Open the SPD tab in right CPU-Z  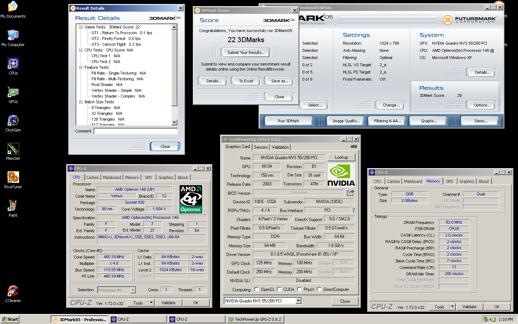coord(450,181)
